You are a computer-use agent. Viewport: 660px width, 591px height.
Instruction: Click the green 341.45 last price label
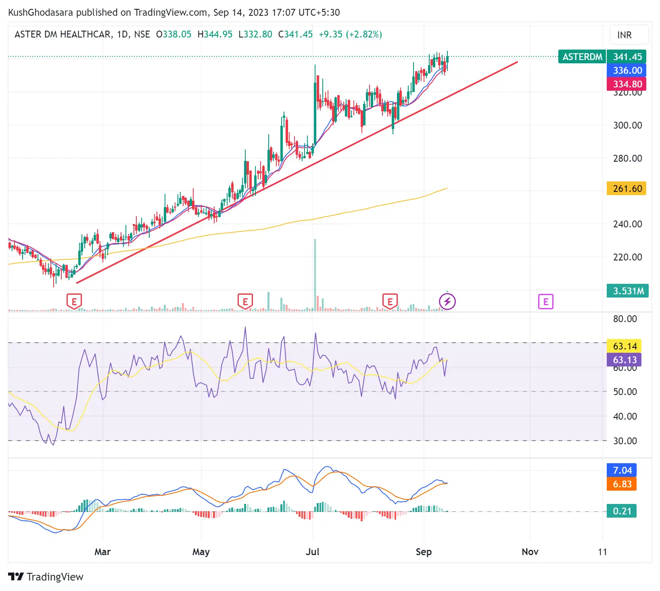click(627, 57)
